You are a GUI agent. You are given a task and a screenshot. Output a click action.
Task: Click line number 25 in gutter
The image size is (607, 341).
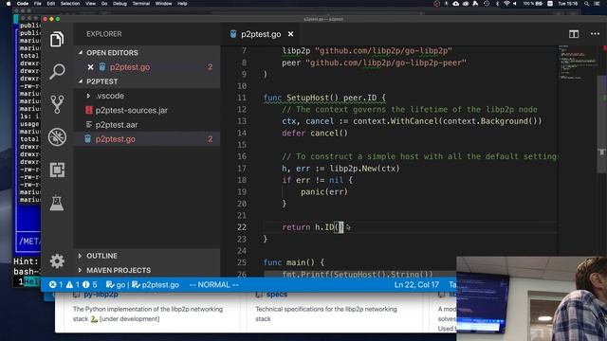coord(242,262)
